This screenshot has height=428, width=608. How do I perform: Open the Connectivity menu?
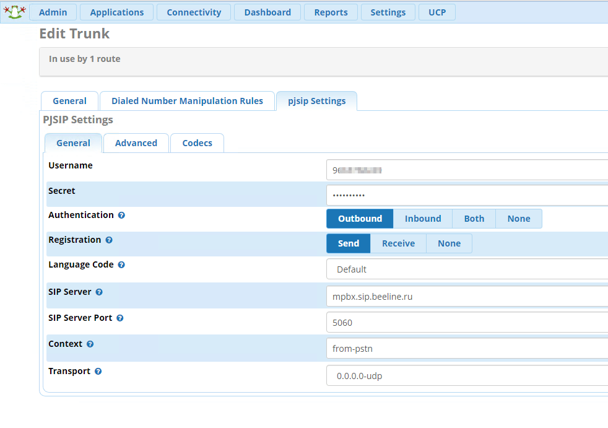click(194, 12)
